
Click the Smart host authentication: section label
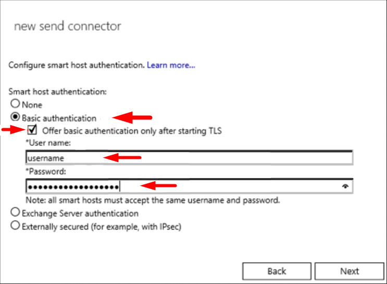57,91
